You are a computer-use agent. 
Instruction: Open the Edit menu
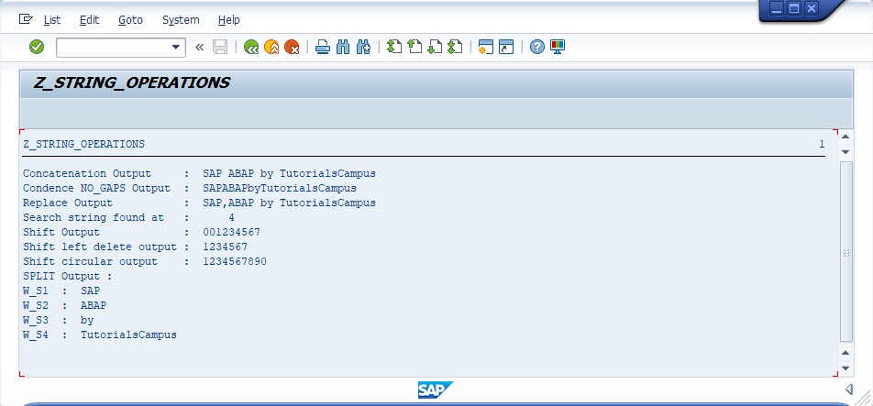click(x=89, y=20)
